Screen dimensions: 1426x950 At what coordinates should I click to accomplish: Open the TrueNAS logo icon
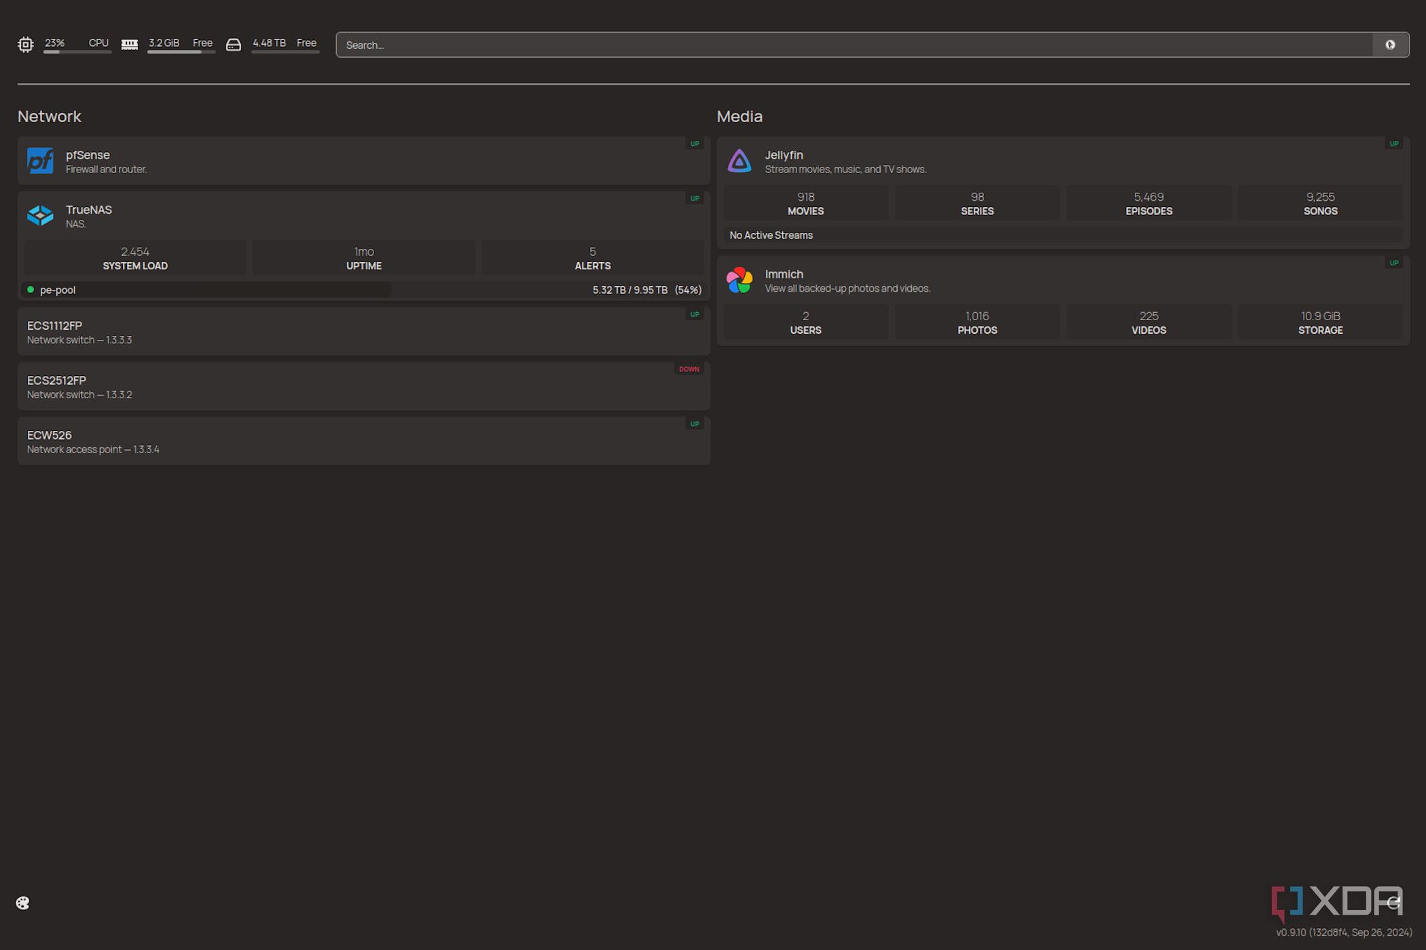point(40,215)
